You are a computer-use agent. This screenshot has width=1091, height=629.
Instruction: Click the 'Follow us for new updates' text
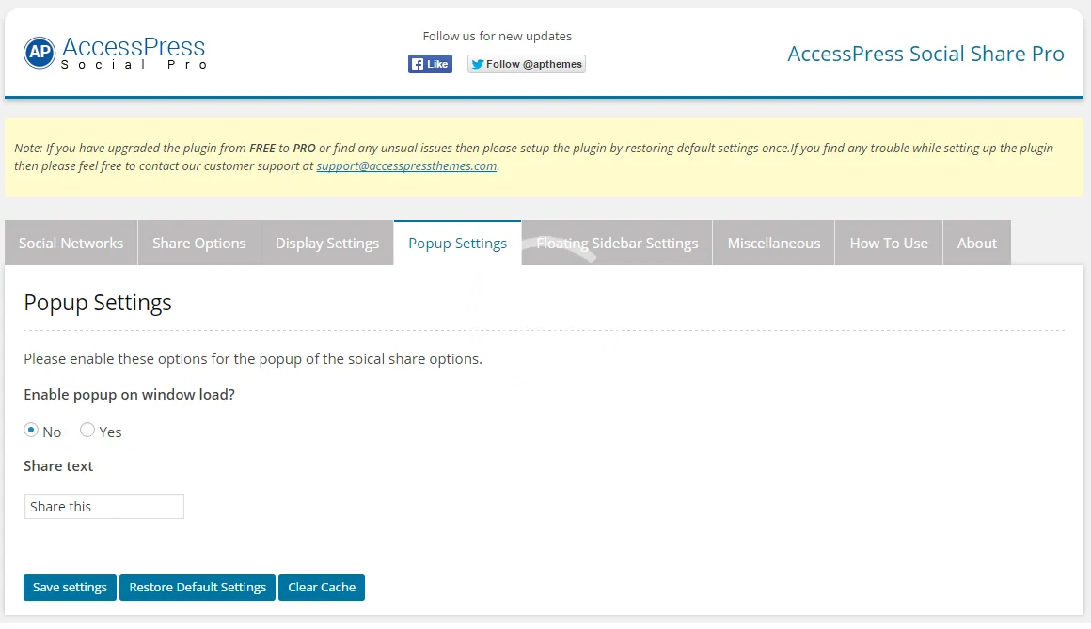click(x=497, y=36)
